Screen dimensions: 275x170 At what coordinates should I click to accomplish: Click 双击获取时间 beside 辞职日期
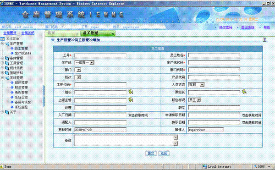click(252, 122)
